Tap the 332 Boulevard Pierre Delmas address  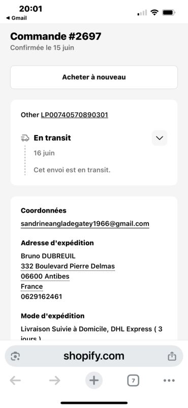coord(68,266)
